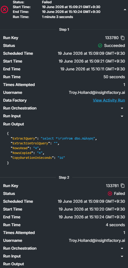The height and width of the screenshot is (268, 128).
Task: Select the Step 1 section heading
Action: [64, 29]
